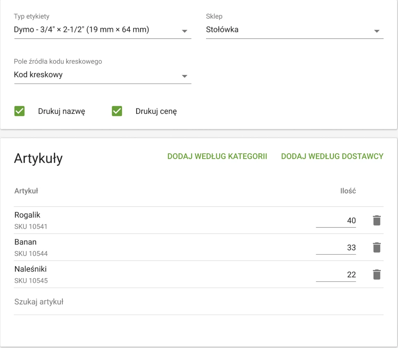Expand the Sklep dropdown showing Stołówka

(294, 30)
